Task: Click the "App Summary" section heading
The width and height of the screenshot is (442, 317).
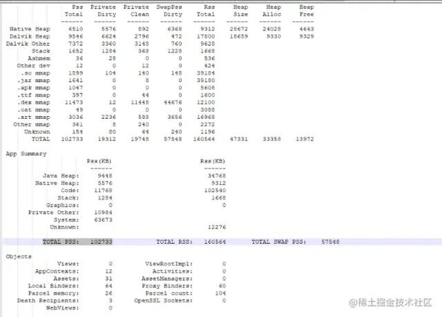Action: [26, 154]
